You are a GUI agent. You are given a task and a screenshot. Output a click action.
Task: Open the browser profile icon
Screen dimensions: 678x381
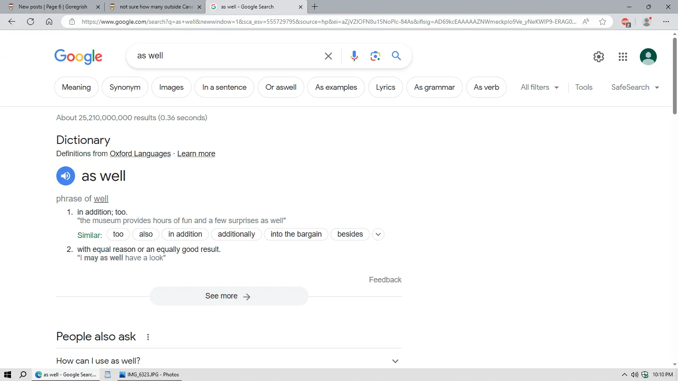647,22
